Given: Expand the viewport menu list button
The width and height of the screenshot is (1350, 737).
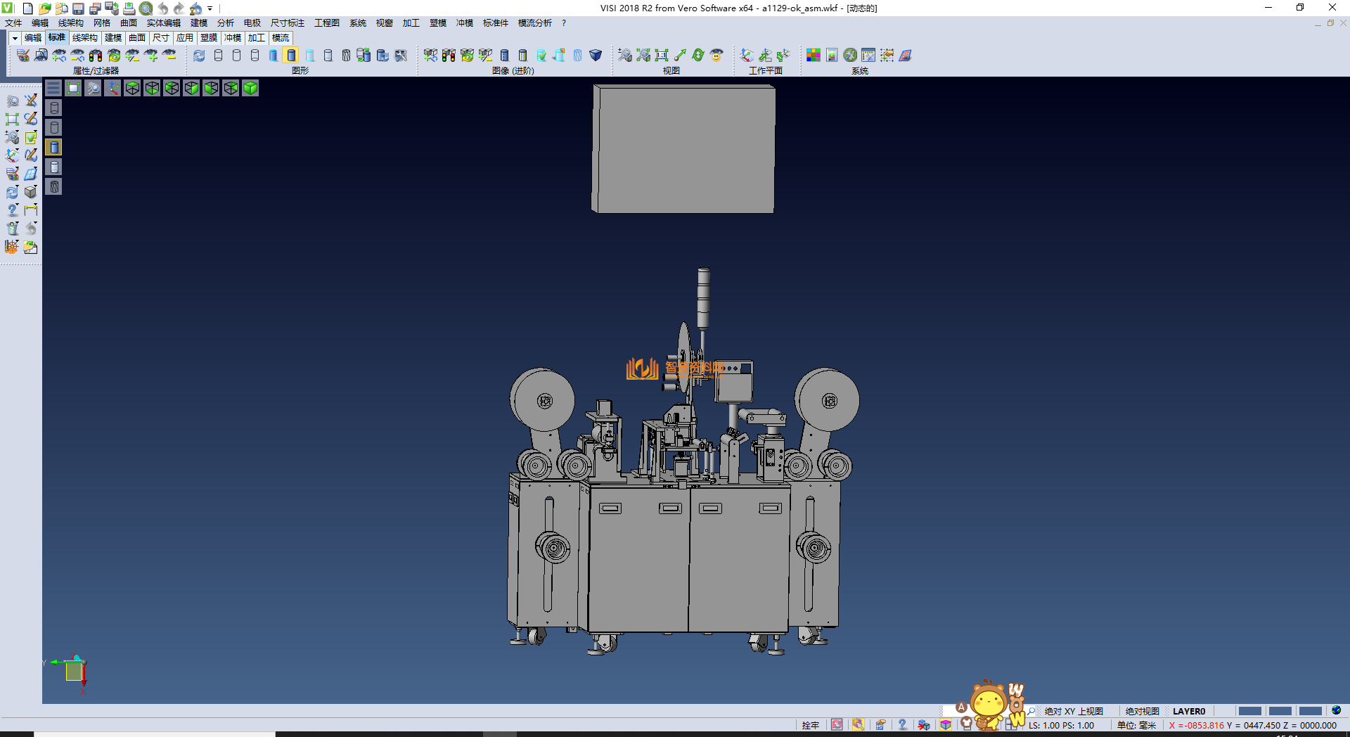Looking at the screenshot, I should (x=53, y=88).
